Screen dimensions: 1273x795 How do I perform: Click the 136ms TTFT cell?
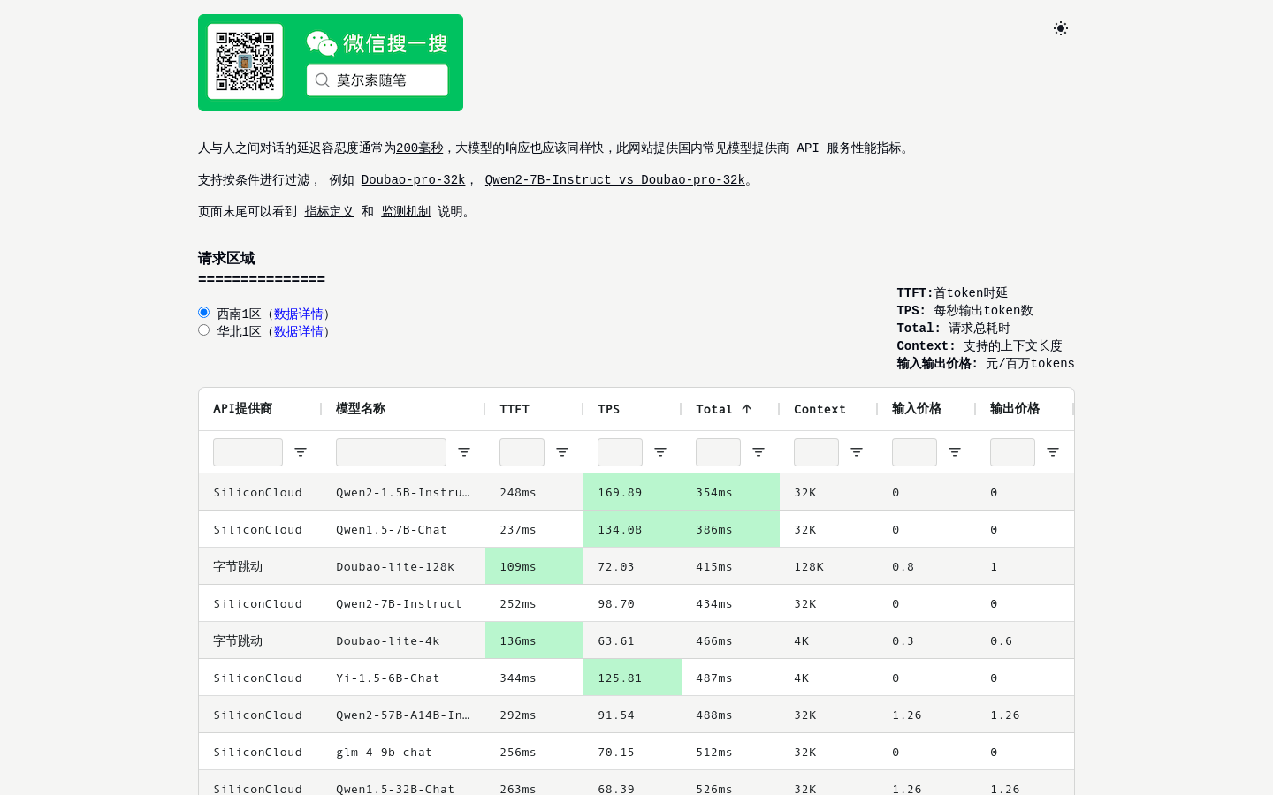click(x=534, y=640)
